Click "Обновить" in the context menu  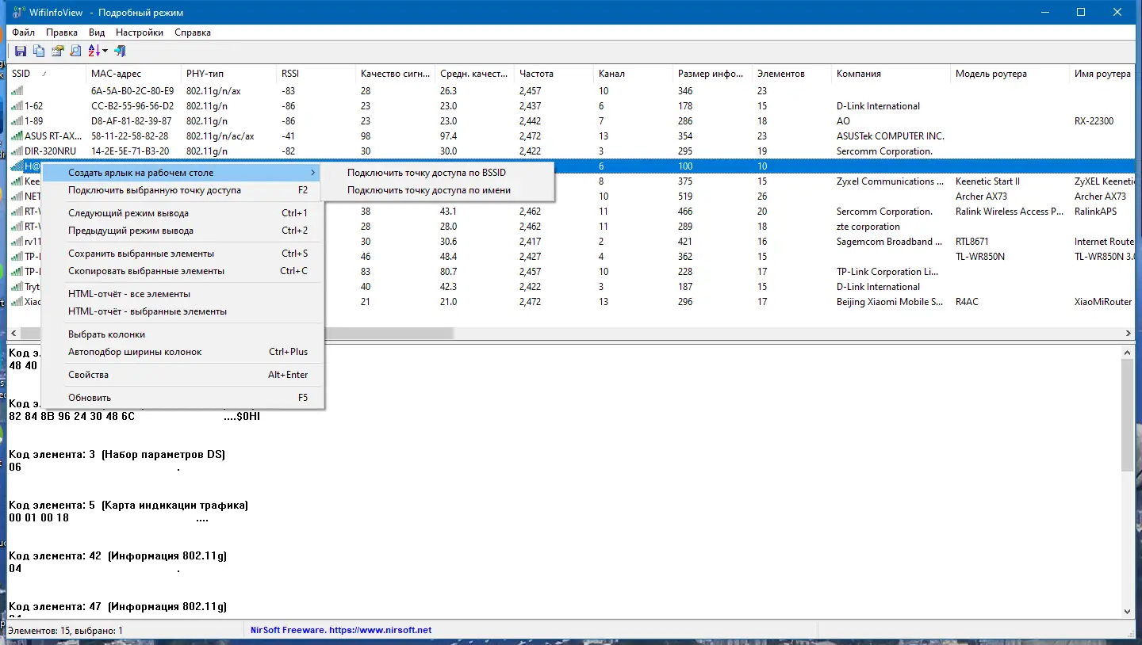click(x=90, y=398)
